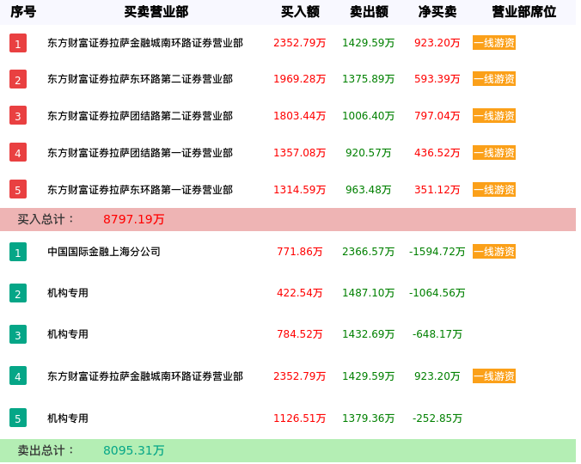The height and width of the screenshot is (464, 581).
Task: Open 东方财富证券拉萨东环路第一证券营业部 branch
Action: coord(140,190)
